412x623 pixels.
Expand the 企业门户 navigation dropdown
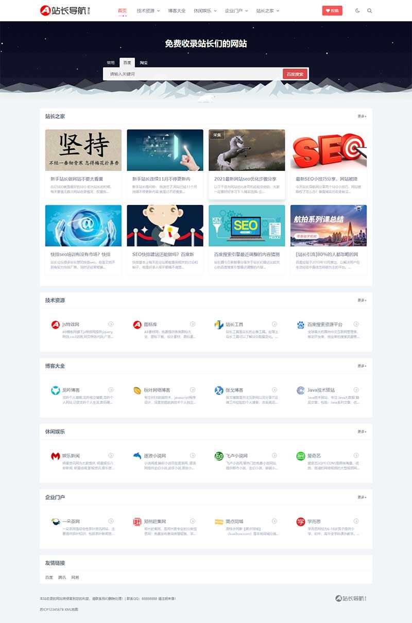(235, 9)
